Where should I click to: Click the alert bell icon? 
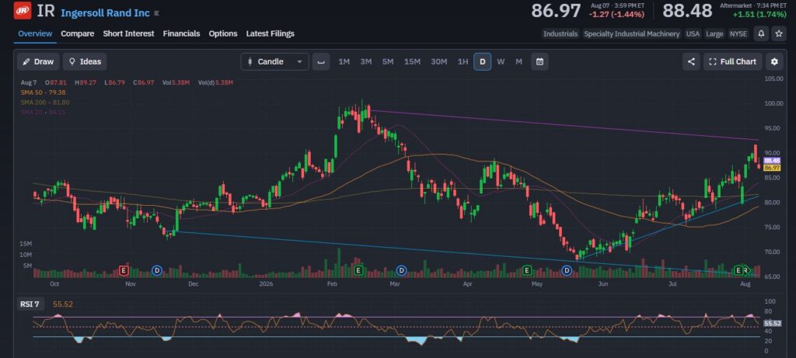[x=761, y=33]
